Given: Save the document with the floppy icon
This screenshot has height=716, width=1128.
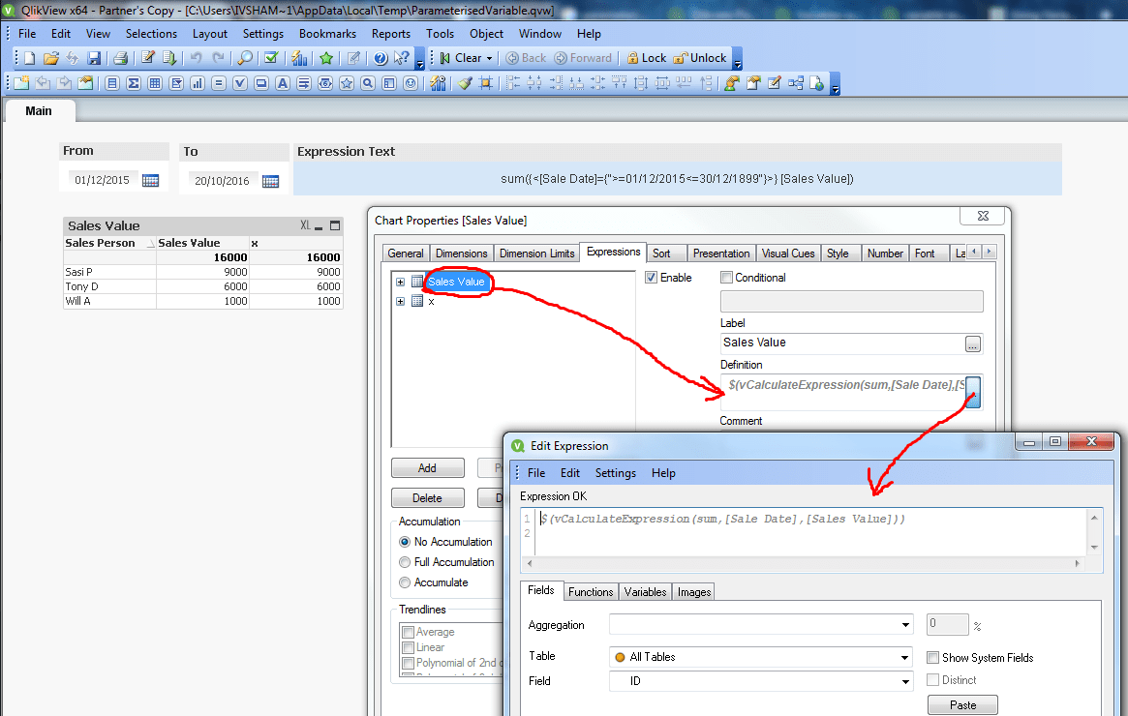Looking at the screenshot, I should pyautogui.click(x=94, y=58).
